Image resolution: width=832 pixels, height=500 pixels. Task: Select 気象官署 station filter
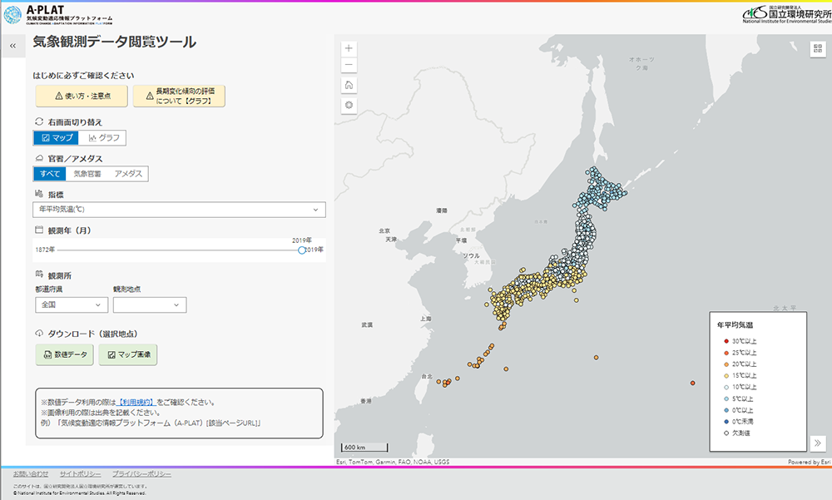click(87, 174)
